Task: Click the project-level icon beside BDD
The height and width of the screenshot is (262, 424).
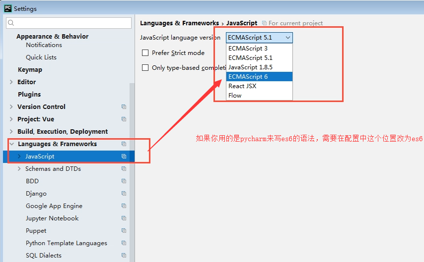Action: (124, 181)
